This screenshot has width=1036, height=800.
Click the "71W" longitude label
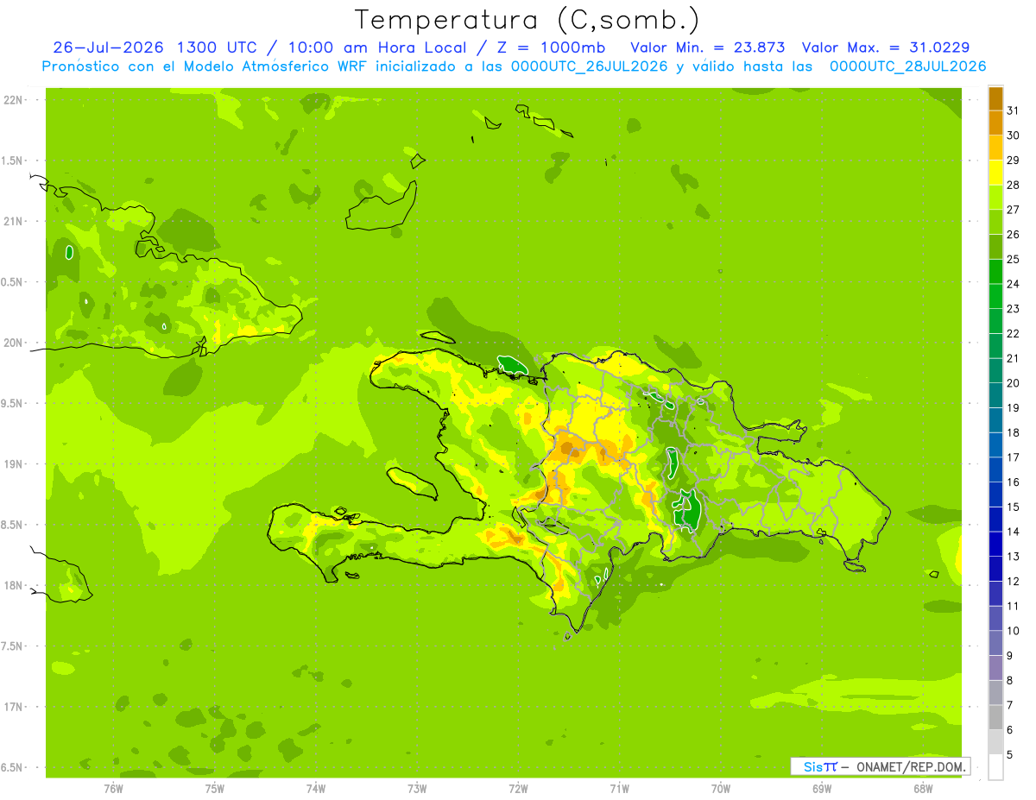(619, 788)
